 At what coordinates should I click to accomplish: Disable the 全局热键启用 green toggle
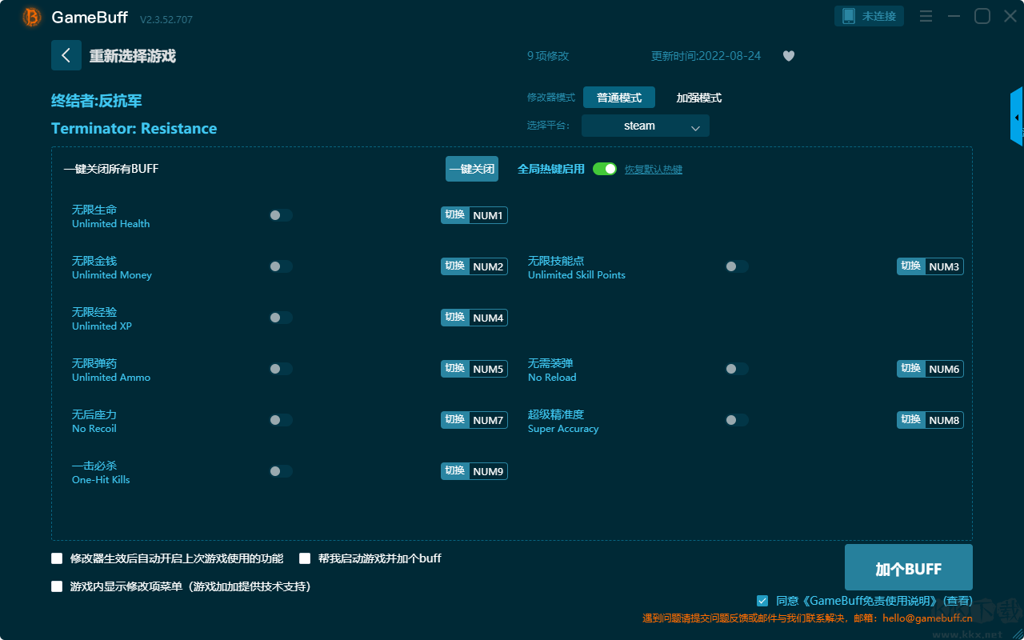click(x=605, y=169)
